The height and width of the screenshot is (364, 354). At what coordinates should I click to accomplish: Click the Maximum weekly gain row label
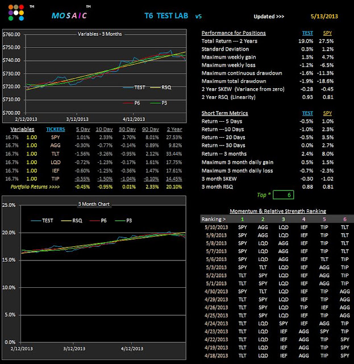[228, 57]
